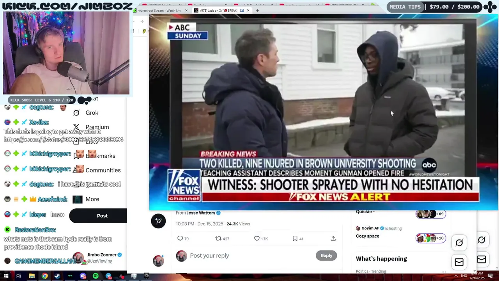Viewport: 499px width, 281px height.
Task: Click the browser forward arrow
Action: [142, 21]
